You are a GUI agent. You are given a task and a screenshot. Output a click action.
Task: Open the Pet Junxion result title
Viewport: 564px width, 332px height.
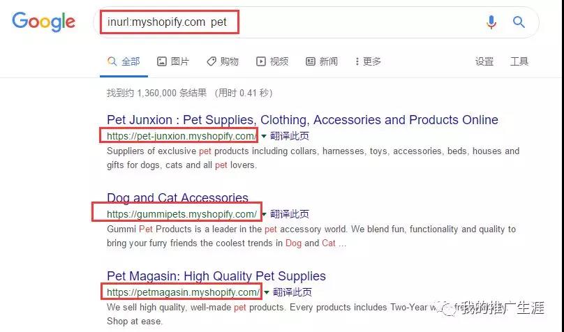pos(302,120)
